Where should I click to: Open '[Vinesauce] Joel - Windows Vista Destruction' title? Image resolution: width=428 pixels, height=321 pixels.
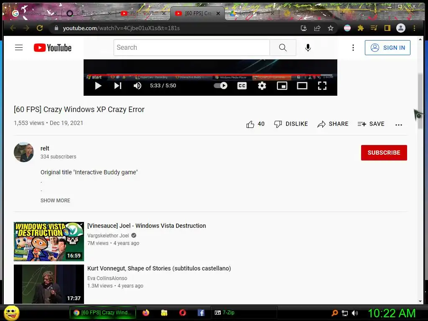(147, 226)
